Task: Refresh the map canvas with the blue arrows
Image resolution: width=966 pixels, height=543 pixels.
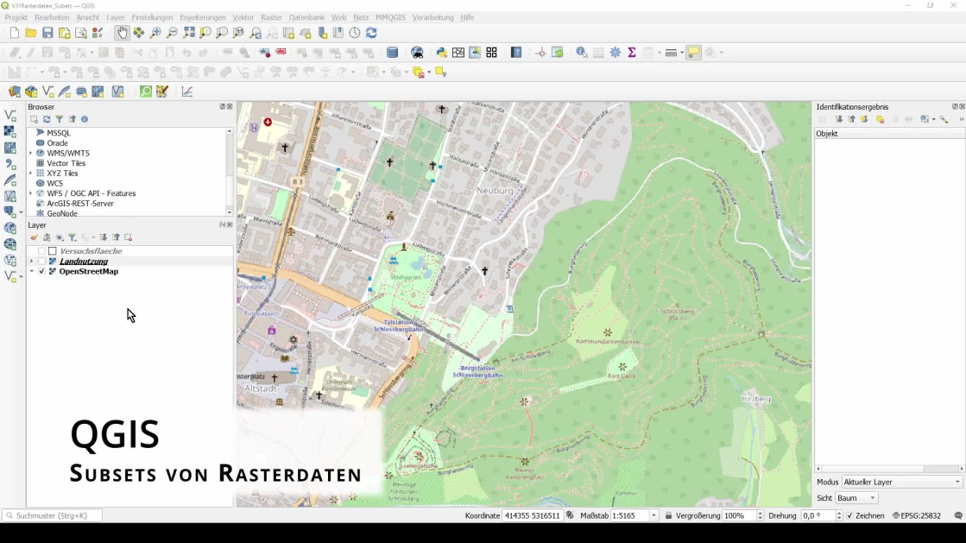Action: point(371,33)
